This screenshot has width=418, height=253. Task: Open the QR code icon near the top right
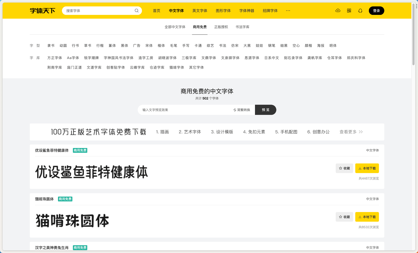[x=349, y=11]
